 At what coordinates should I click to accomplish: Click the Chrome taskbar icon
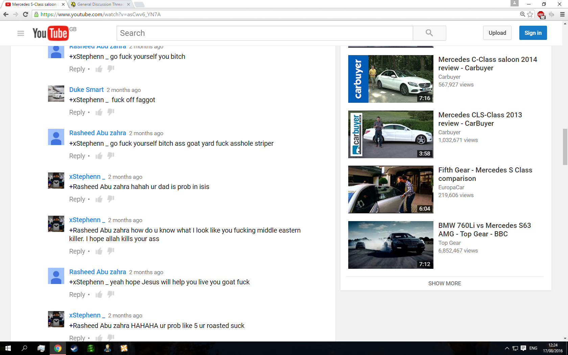pos(58,348)
